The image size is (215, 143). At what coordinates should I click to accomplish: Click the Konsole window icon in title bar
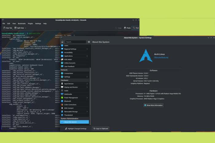pyautogui.click(x=3, y=20)
